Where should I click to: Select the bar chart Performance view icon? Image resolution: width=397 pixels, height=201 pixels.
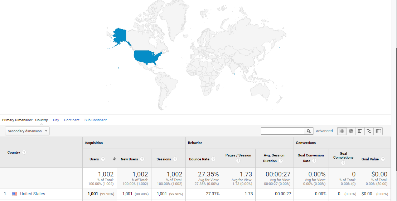coord(360,131)
